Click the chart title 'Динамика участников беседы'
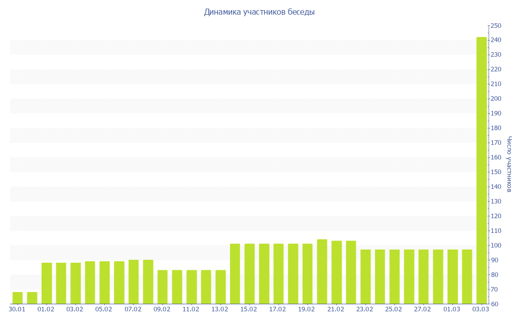Image resolution: width=519 pixels, height=324 pixels. (x=259, y=12)
